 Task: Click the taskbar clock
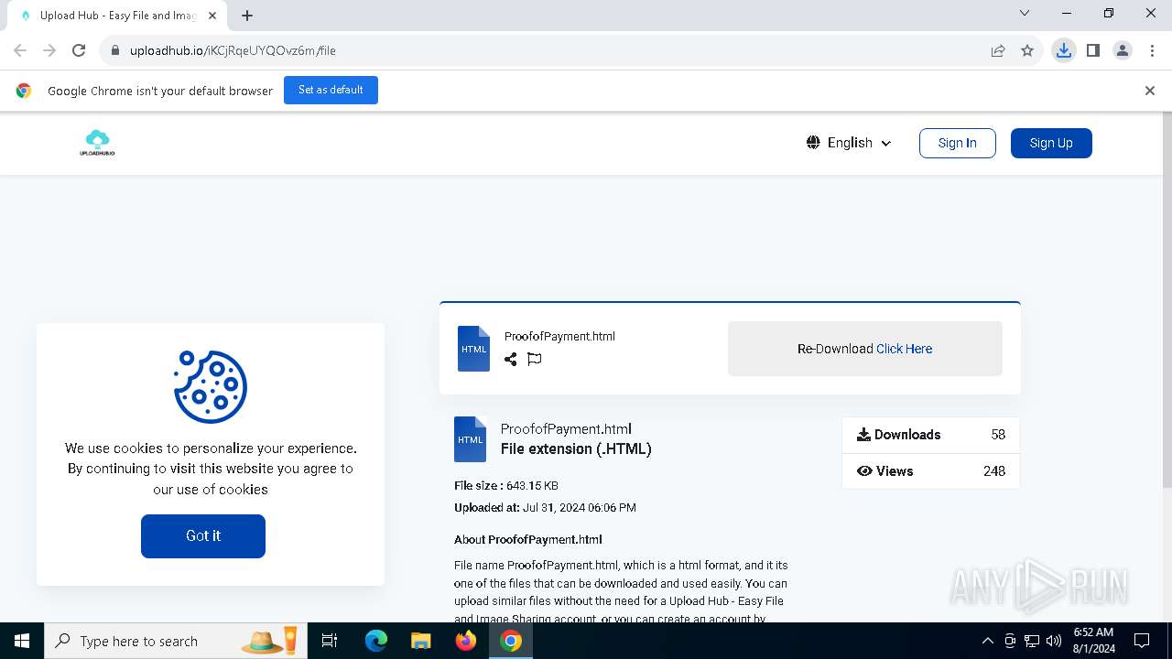(x=1093, y=641)
